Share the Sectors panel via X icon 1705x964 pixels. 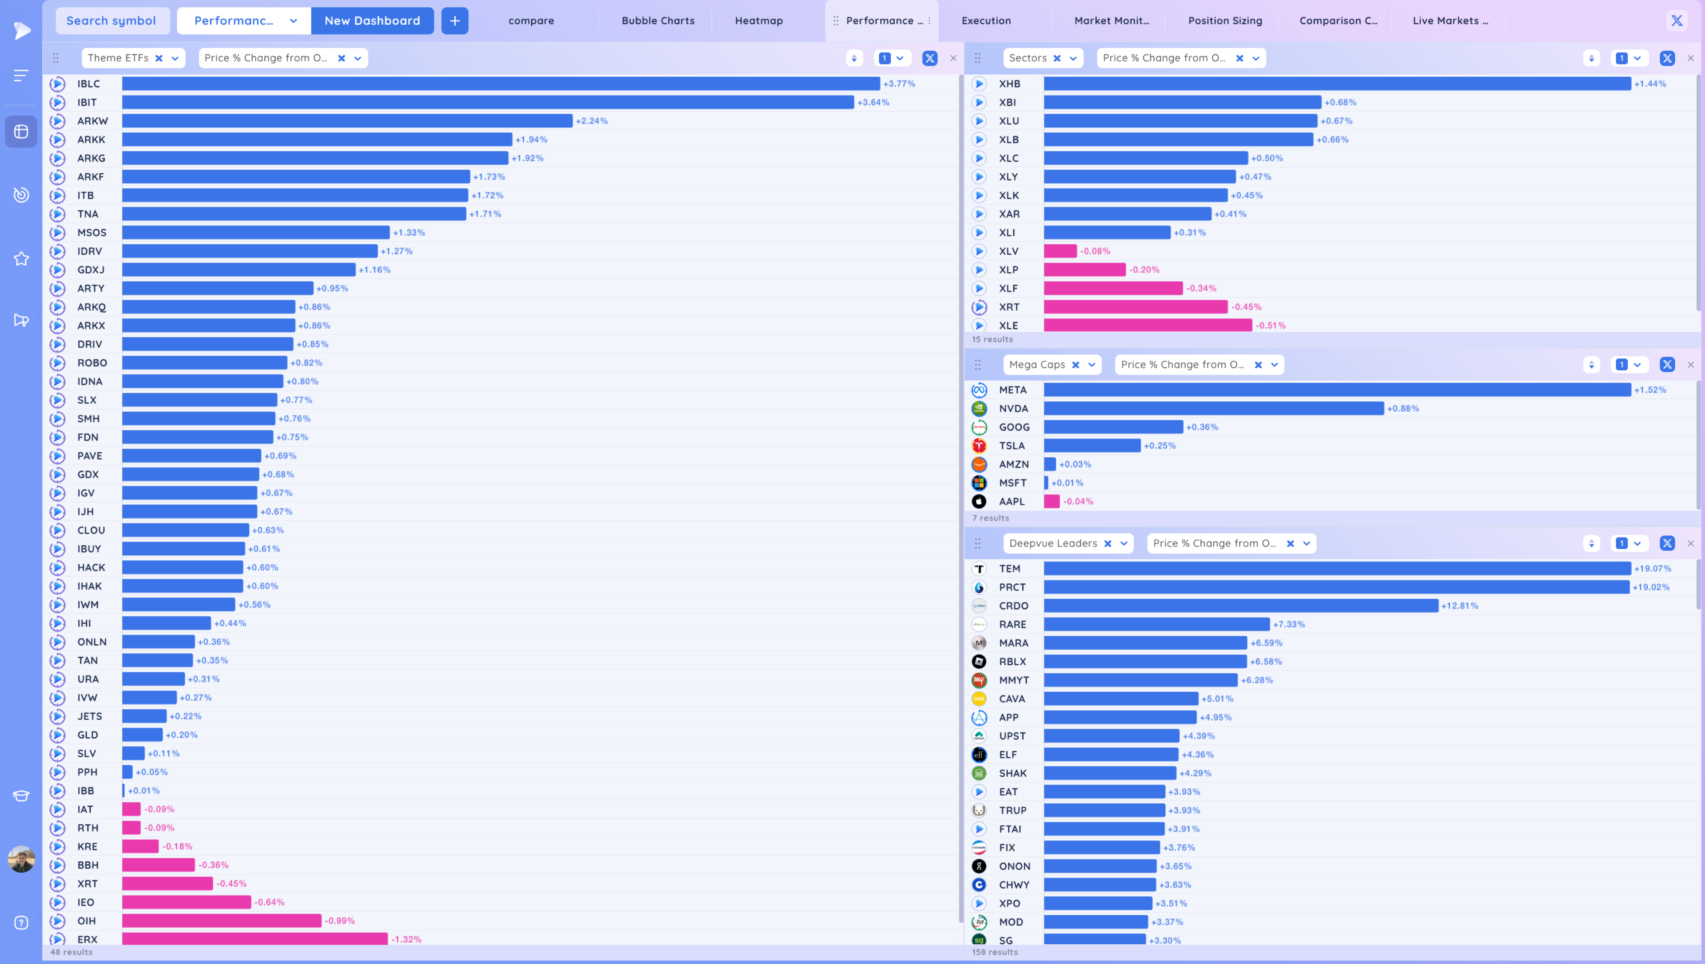pyautogui.click(x=1667, y=58)
